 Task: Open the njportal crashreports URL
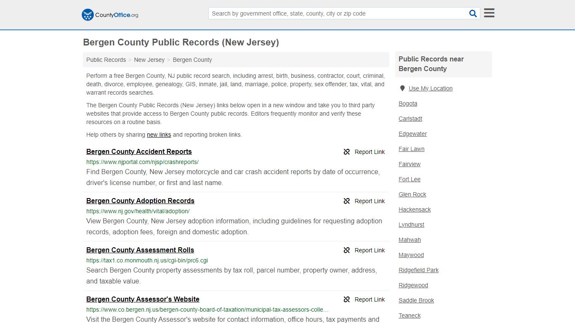(x=142, y=162)
